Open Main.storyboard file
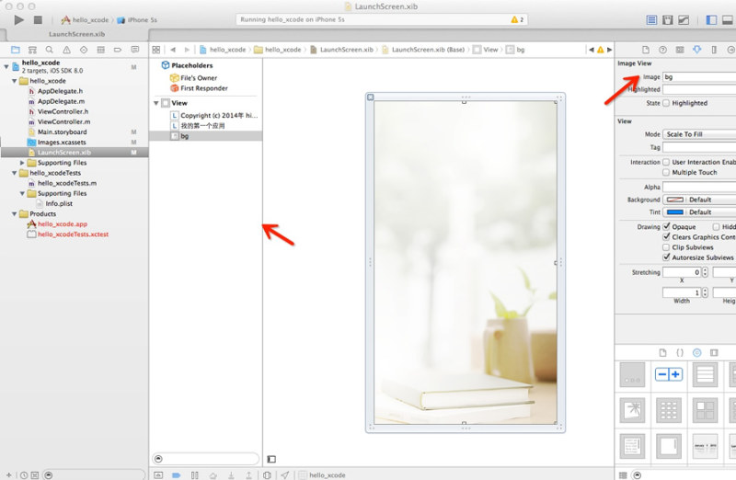Viewport: 736px width, 480px height. tap(62, 131)
